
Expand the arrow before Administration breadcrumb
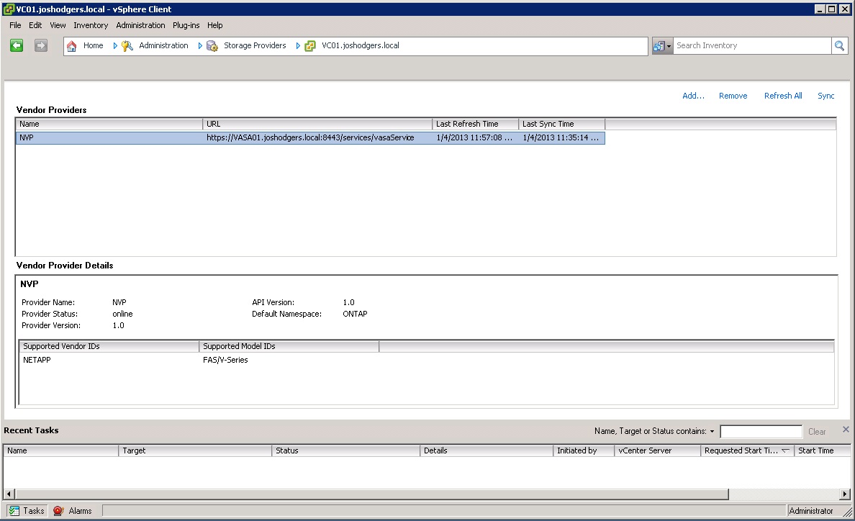(x=115, y=46)
